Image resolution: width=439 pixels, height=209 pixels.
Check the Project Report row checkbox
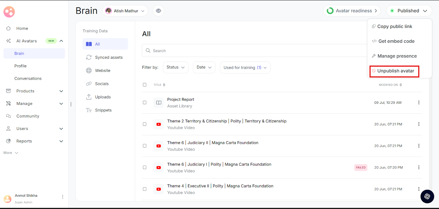pyautogui.click(x=145, y=102)
